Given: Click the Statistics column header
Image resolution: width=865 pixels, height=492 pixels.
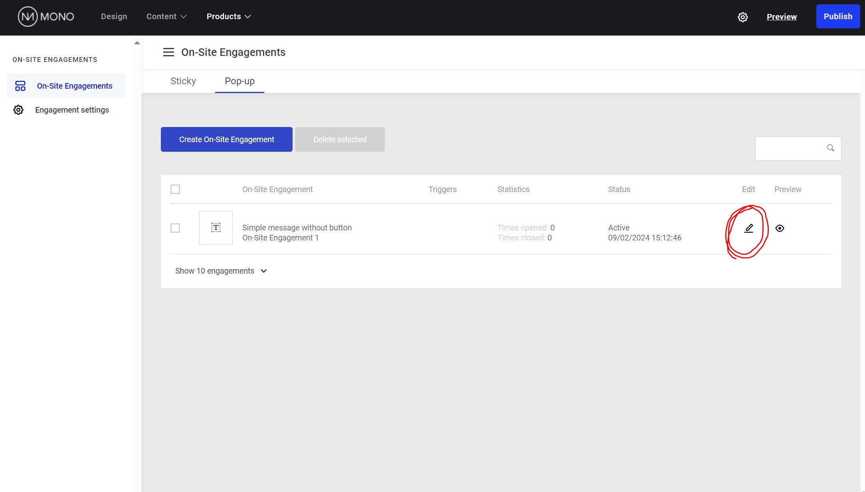Looking at the screenshot, I should click(513, 189).
